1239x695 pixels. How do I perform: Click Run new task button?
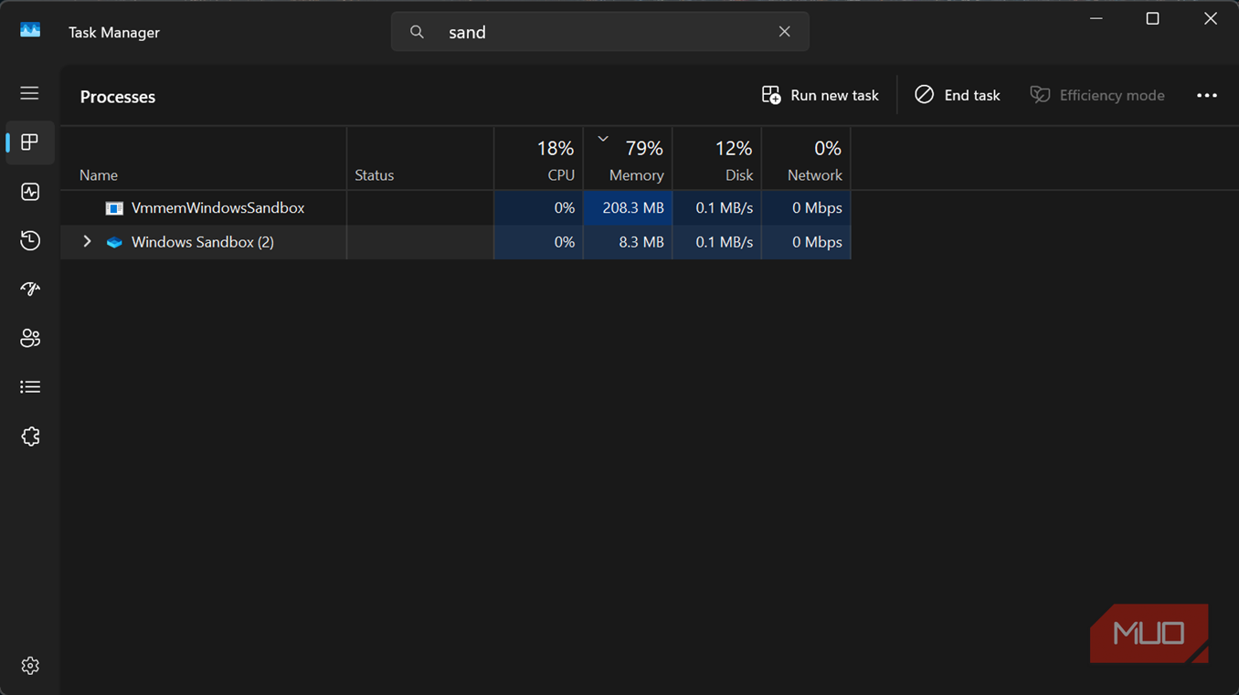pyautogui.click(x=820, y=95)
